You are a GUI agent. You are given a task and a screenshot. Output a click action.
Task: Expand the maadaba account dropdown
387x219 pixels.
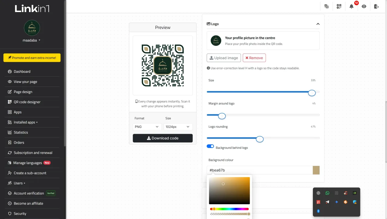tap(32, 40)
